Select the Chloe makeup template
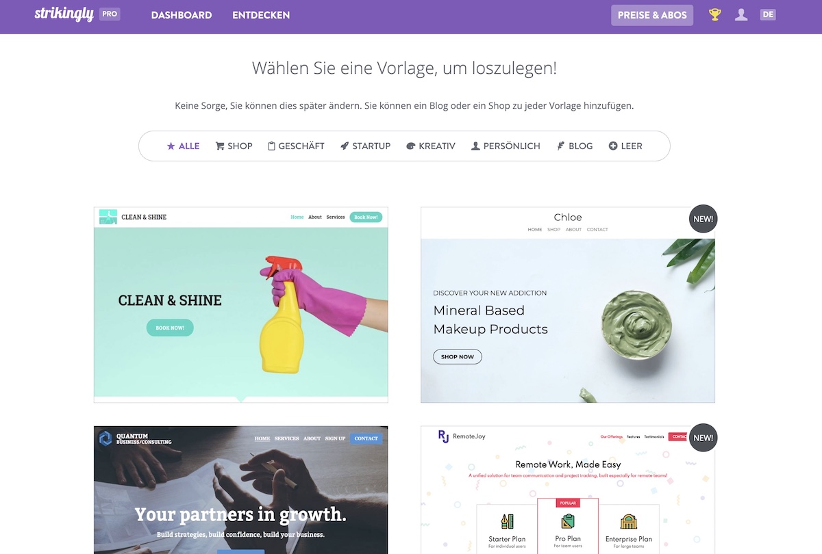 tap(568, 305)
